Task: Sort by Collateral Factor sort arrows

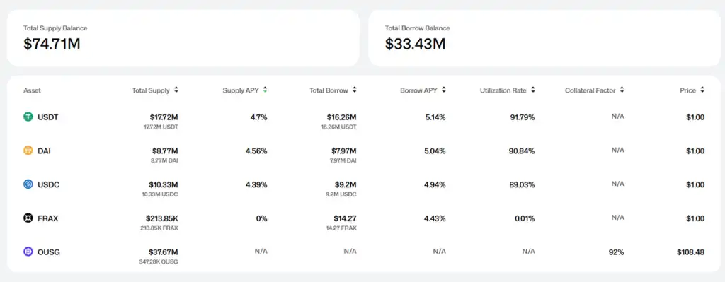Action: pos(622,90)
